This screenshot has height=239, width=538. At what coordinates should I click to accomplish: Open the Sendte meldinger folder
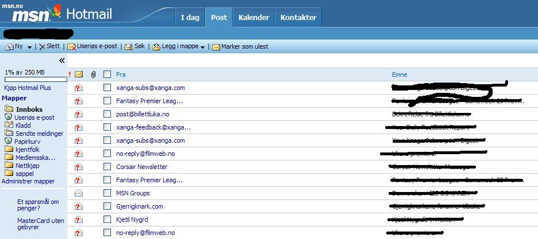pos(40,134)
